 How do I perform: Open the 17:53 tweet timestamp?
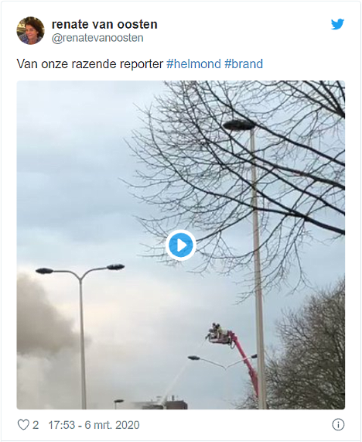click(x=62, y=425)
